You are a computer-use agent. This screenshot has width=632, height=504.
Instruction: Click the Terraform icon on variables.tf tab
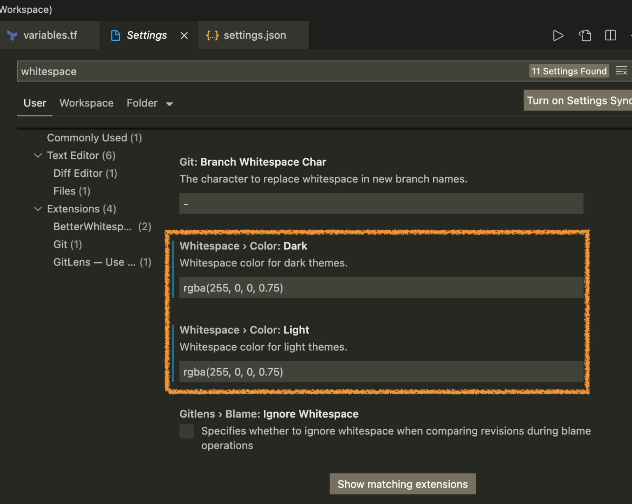12,35
